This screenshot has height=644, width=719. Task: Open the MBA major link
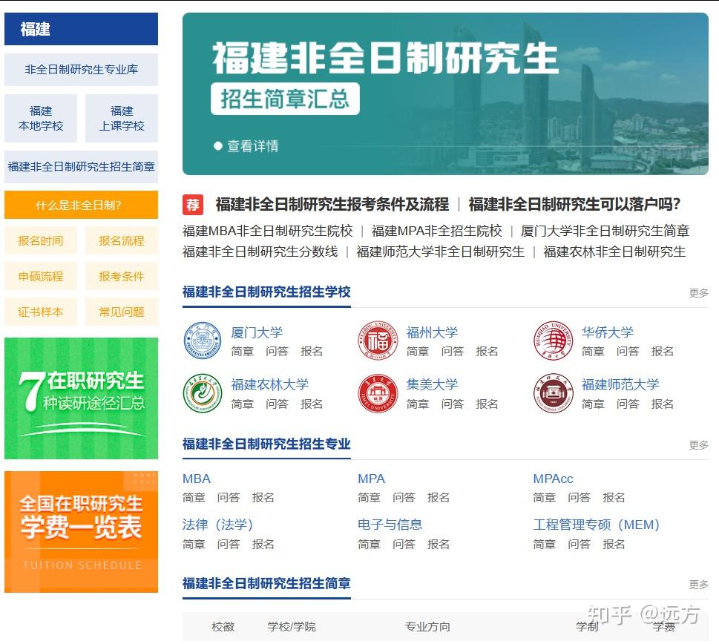click(197, 479)
